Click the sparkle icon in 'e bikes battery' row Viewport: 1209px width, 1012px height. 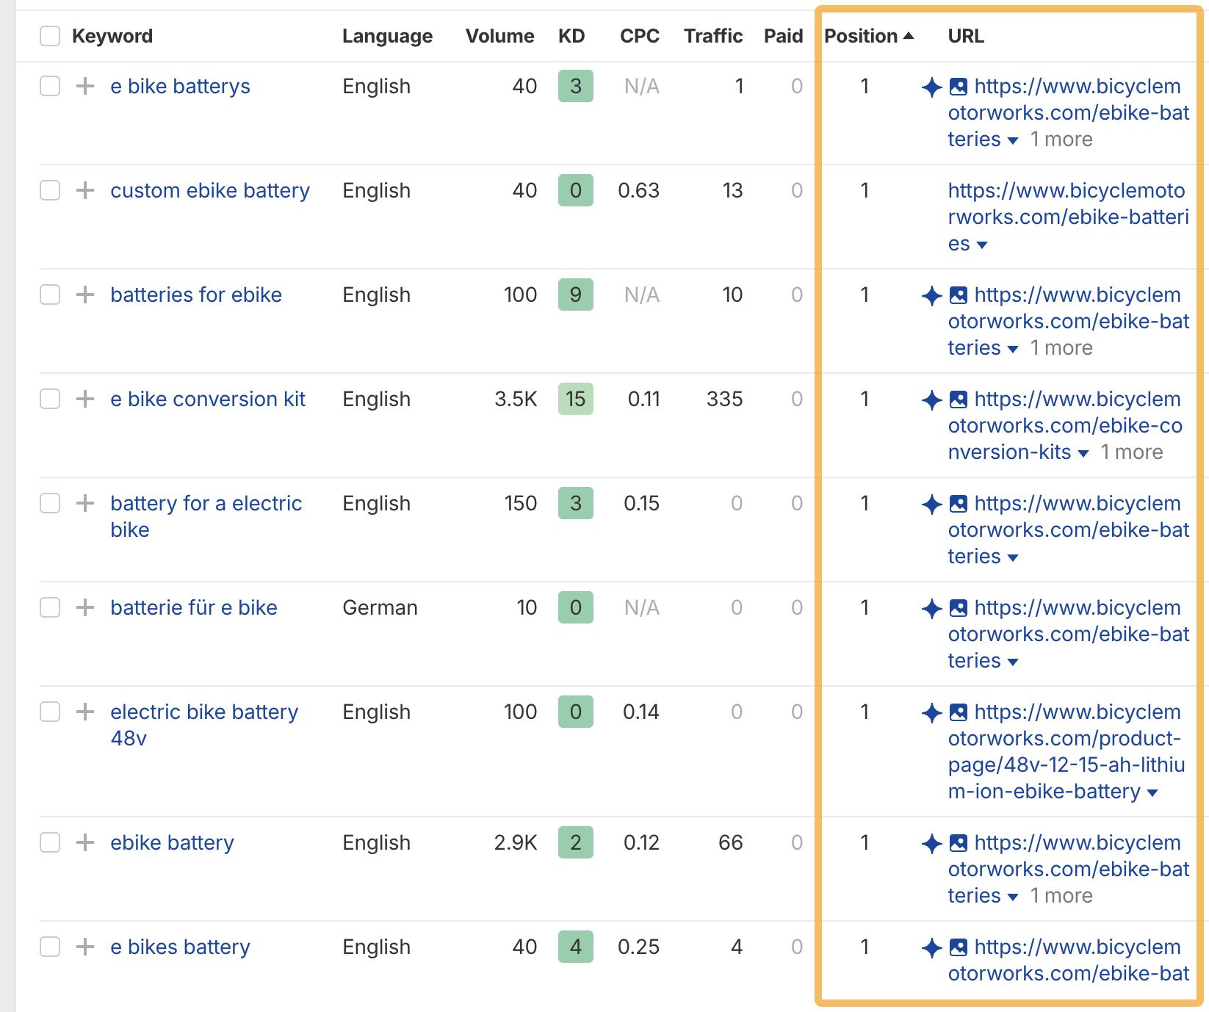[x=931, y=947]
